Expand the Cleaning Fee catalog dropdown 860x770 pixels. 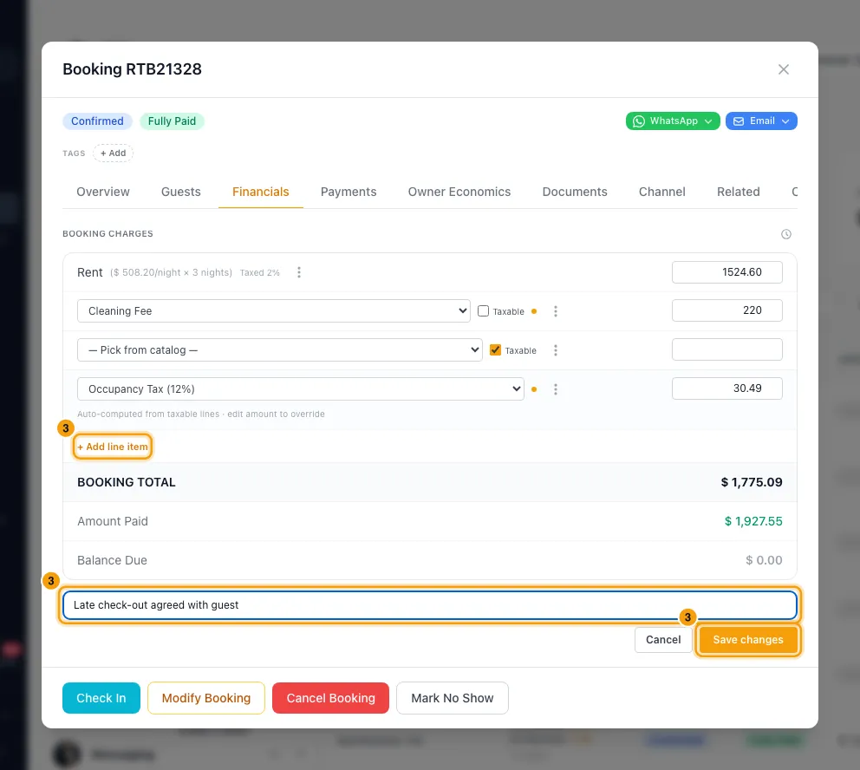(274, 311)
